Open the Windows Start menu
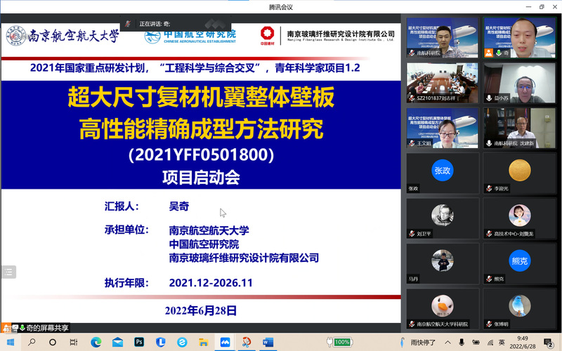This screenshot has height=351, width=562. (x=10, y=342)
